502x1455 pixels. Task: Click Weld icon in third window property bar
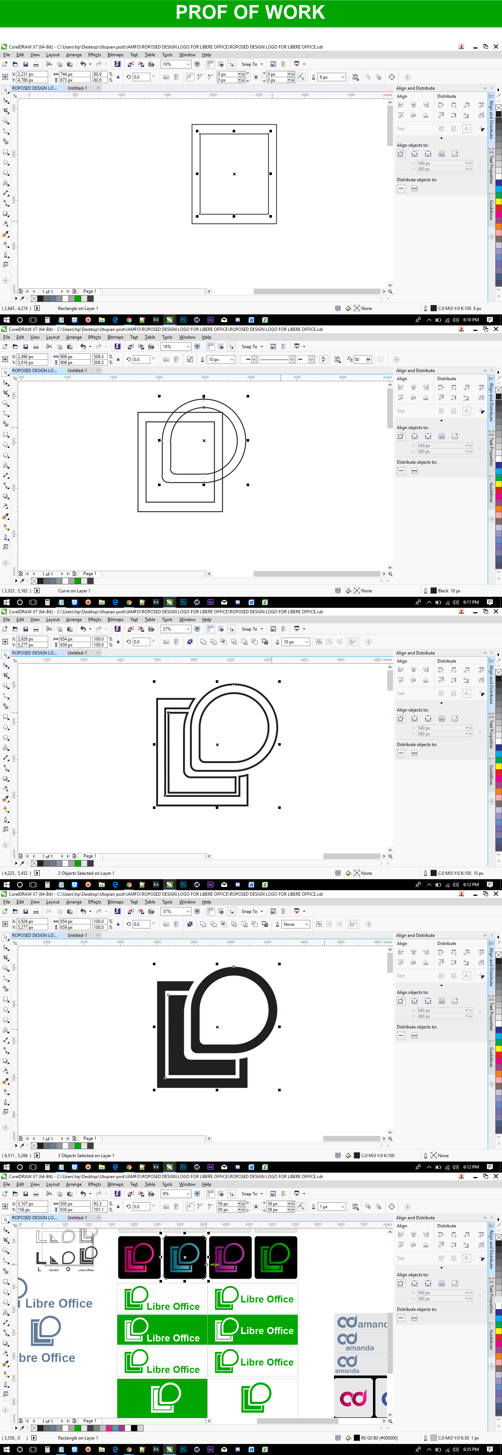[203, 642]
